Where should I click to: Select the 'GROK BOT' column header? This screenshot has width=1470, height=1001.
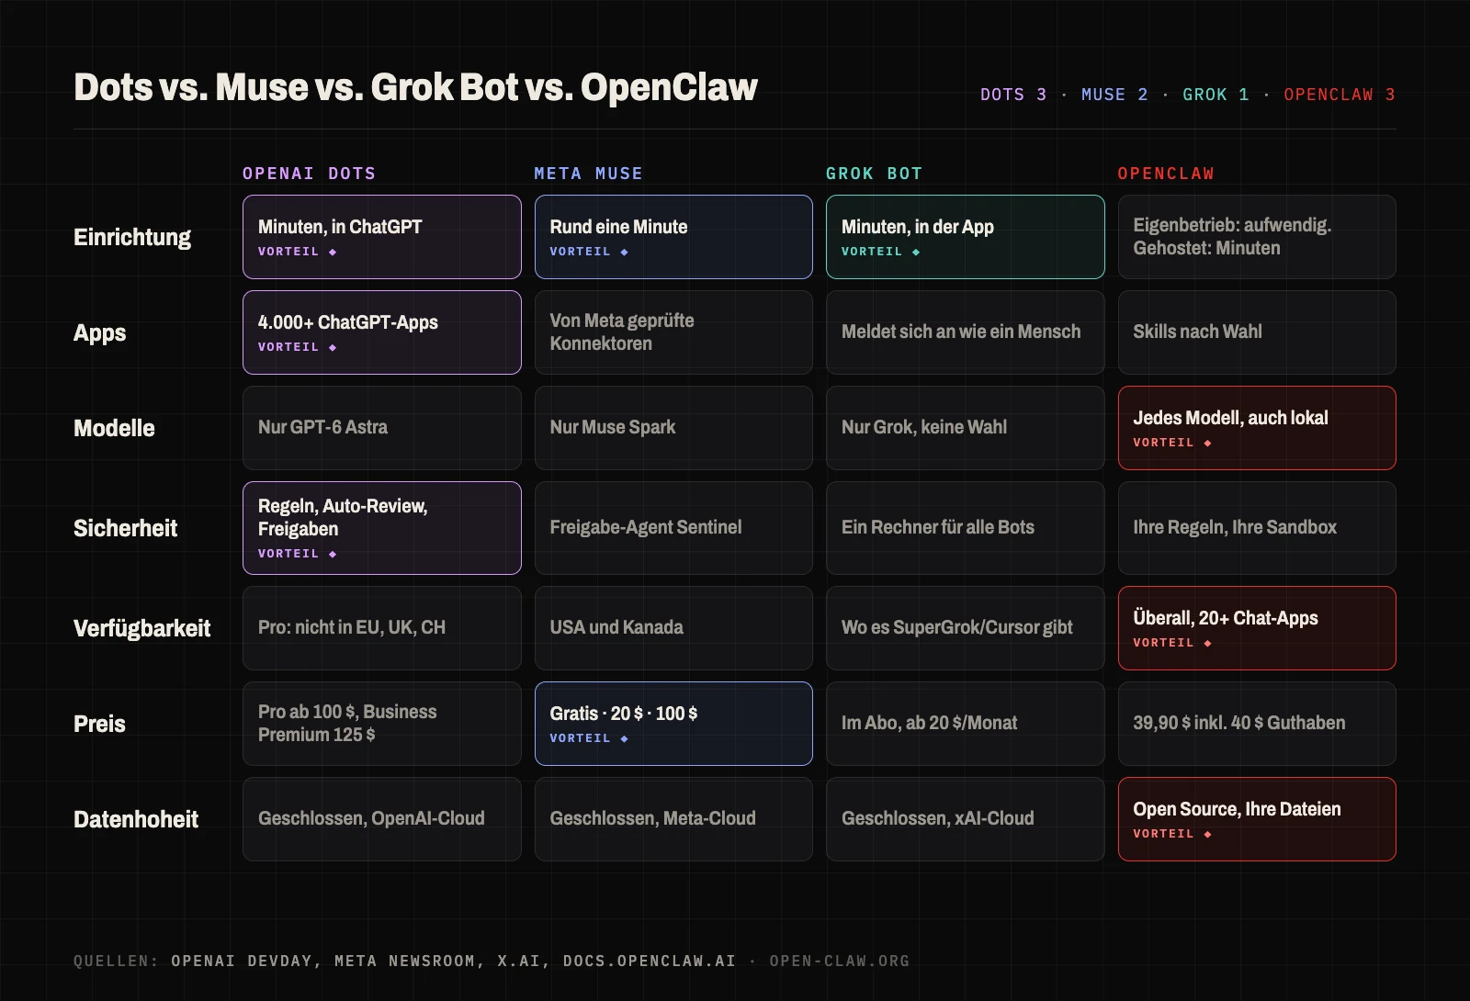[x=874, y=174]
